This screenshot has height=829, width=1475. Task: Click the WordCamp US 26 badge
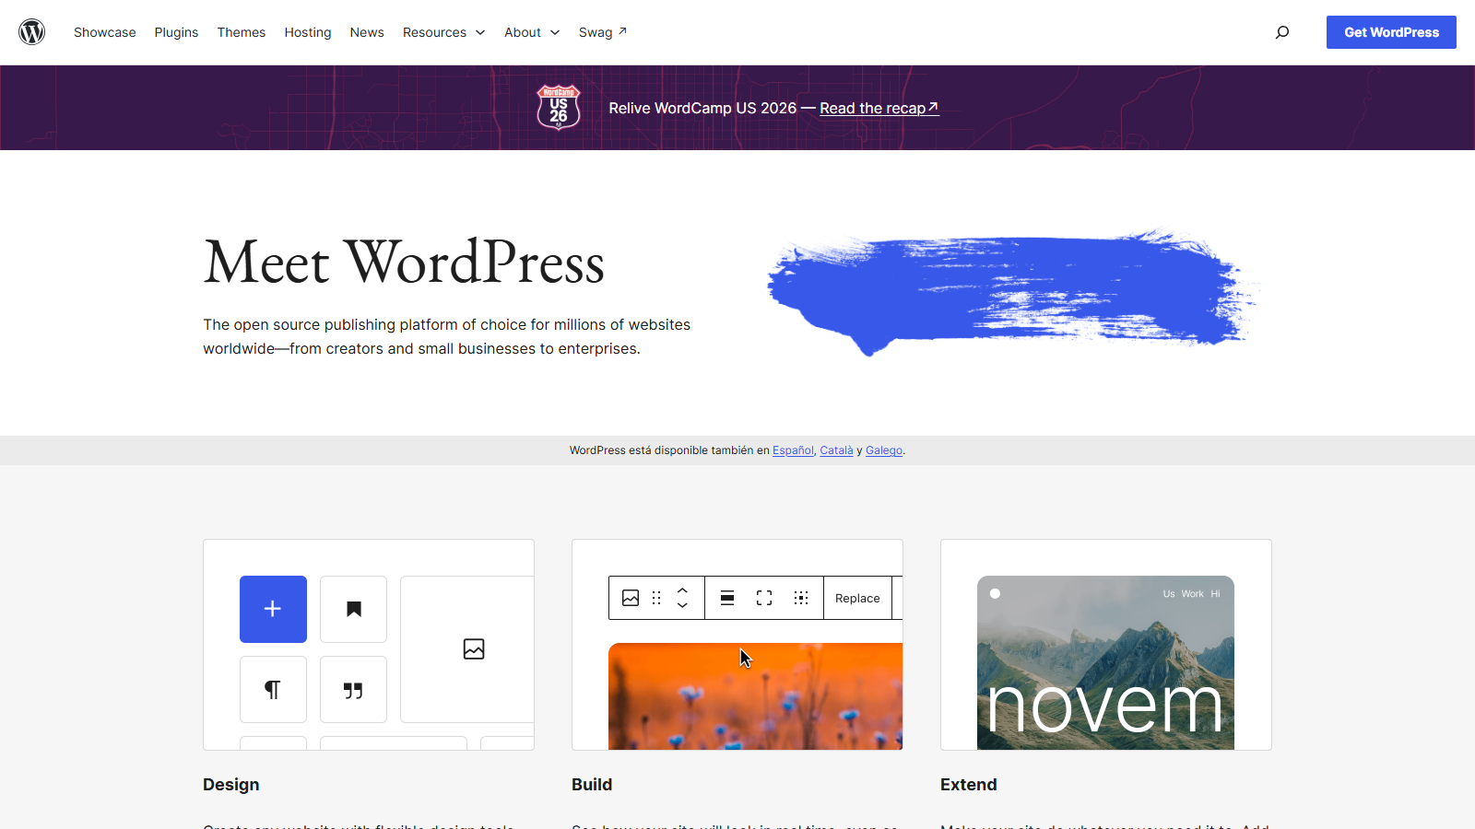[559, 107]
